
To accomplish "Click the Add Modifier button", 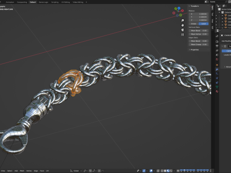I will [x=226, y=41].
